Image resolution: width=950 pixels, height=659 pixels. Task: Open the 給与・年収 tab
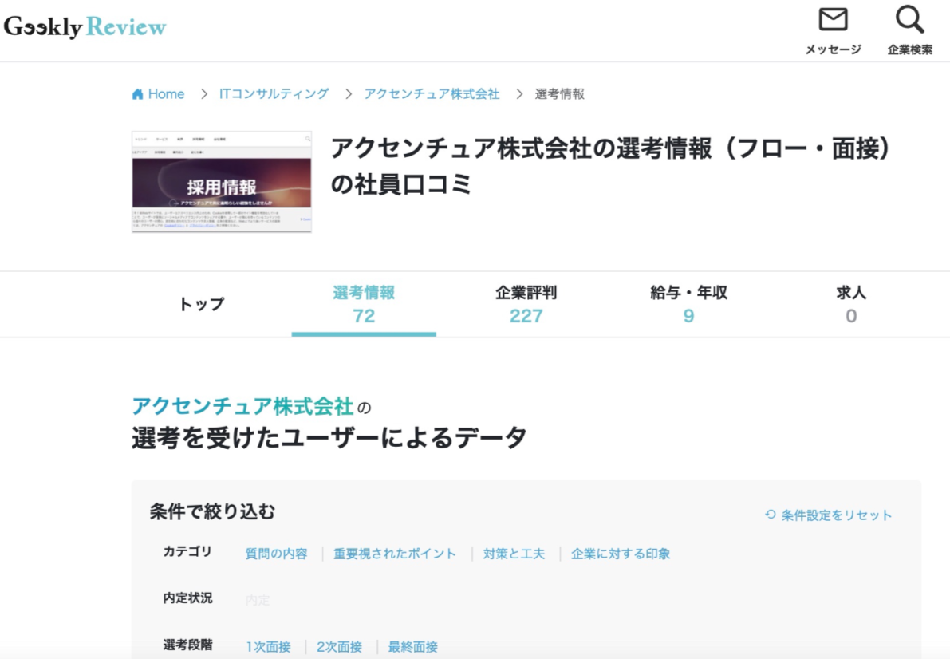[x=688, y=304]
